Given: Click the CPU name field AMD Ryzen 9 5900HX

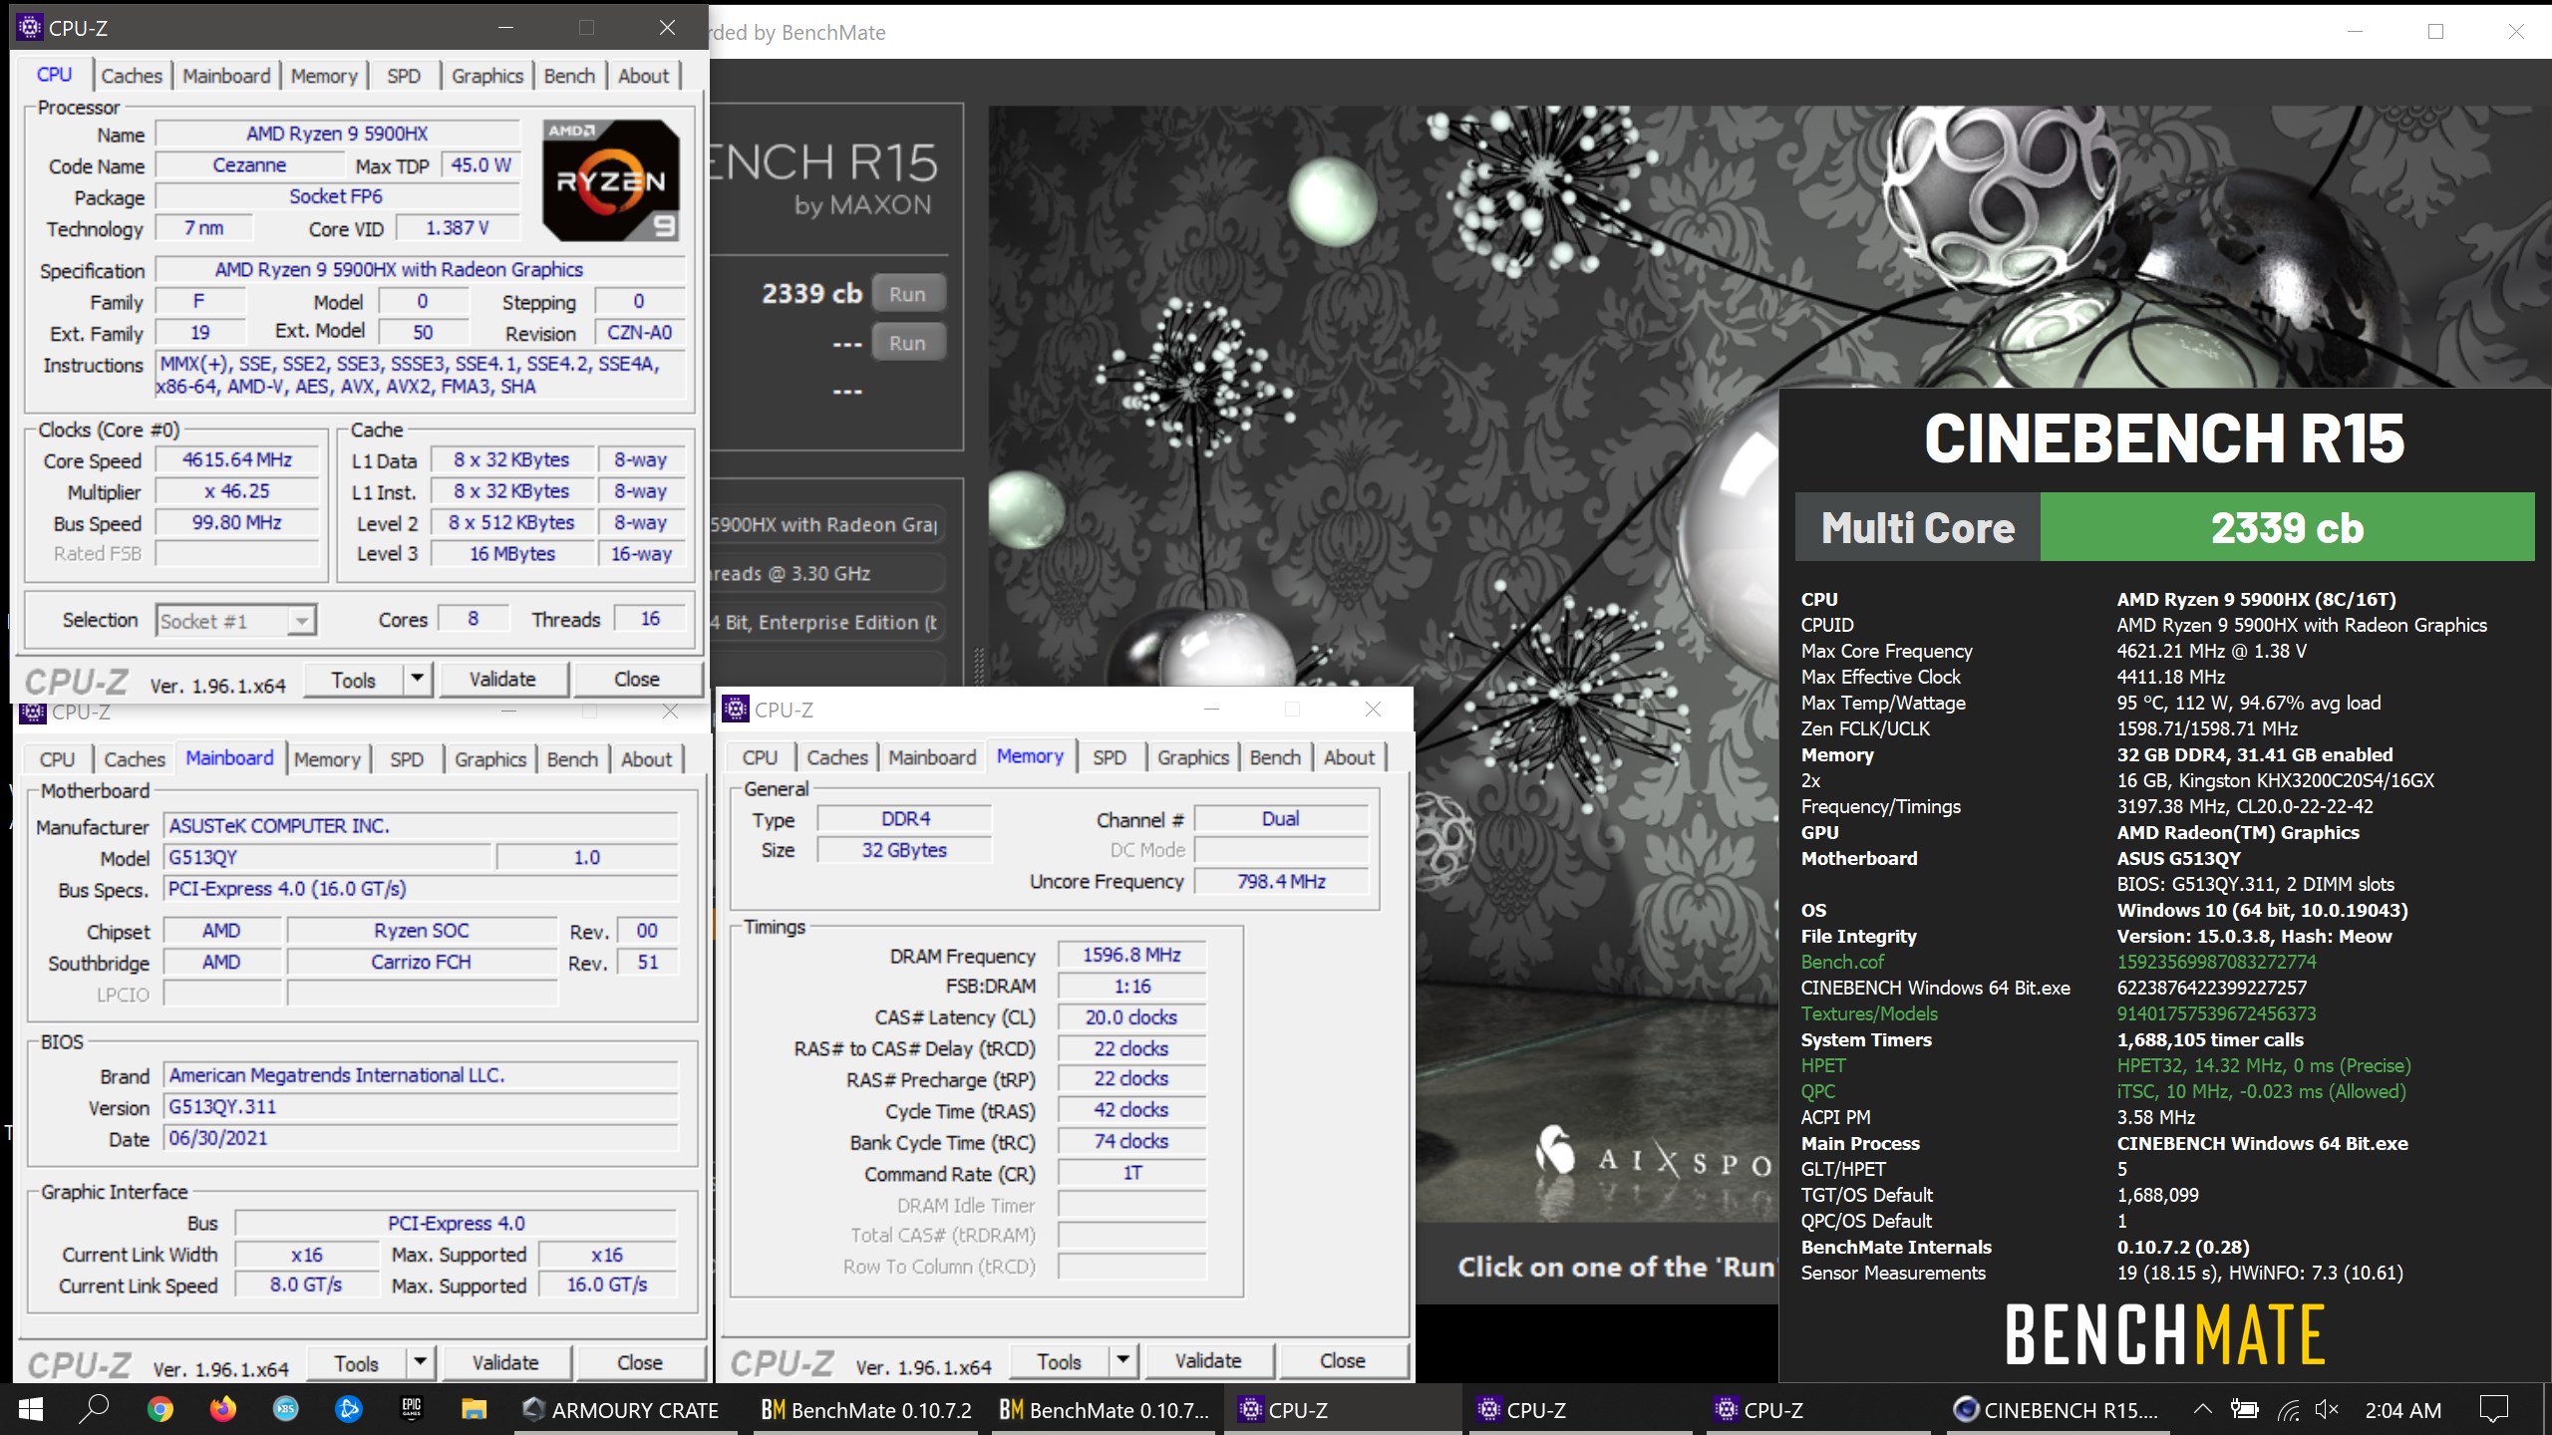Looking at the screenshot, I should pyautogui.click(x=337, y=134).
